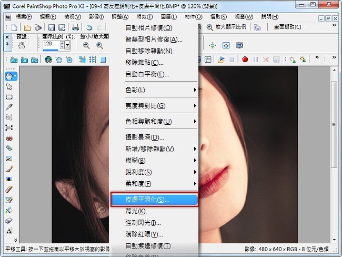Viewport: 342px width, 257px height.
Task: Click the globe web toolbar icon
Action: click(48, 60)
